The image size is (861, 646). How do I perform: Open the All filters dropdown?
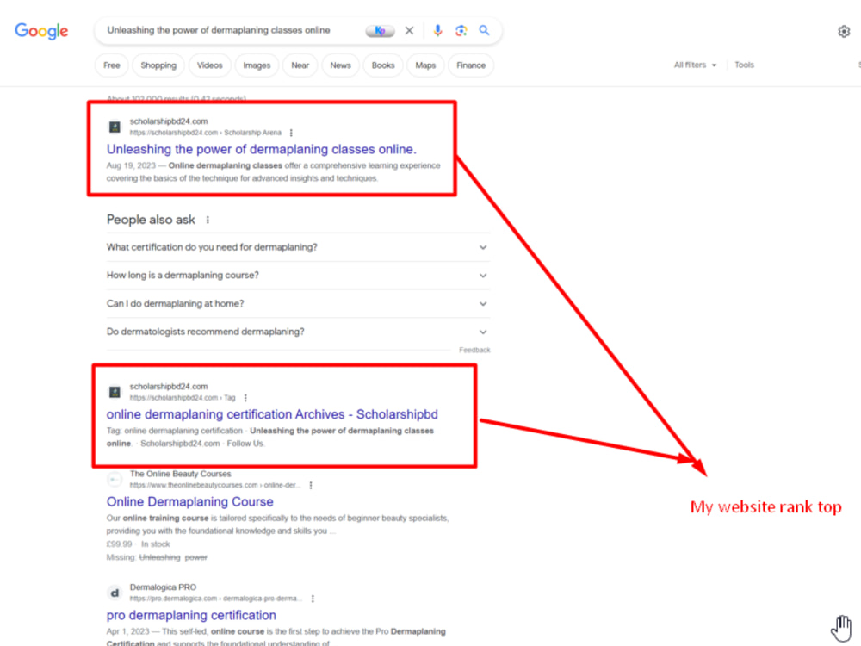(x=695, y=65)
